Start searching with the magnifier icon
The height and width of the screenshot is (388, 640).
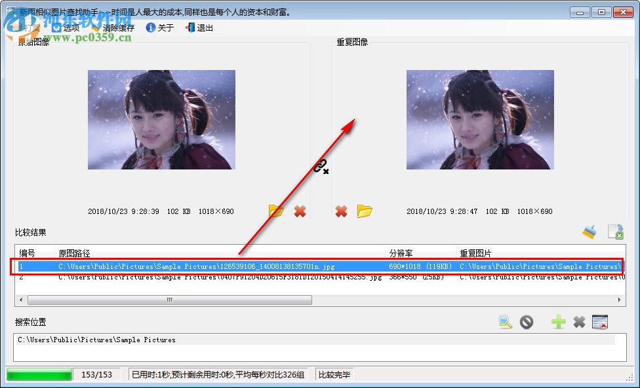(505, 322)
